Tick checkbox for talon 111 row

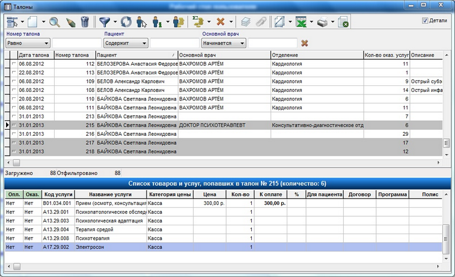14,108
